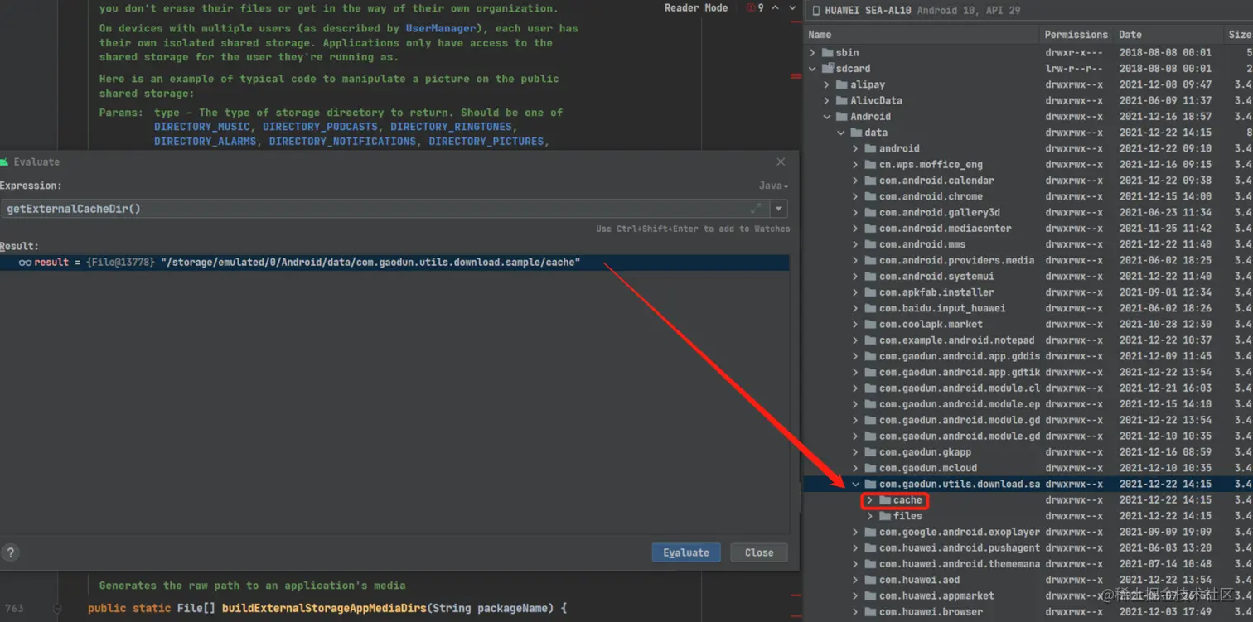The image size is (1253, 622).
Task: Expand the cache folder chevron
Action: coord(869,500)
